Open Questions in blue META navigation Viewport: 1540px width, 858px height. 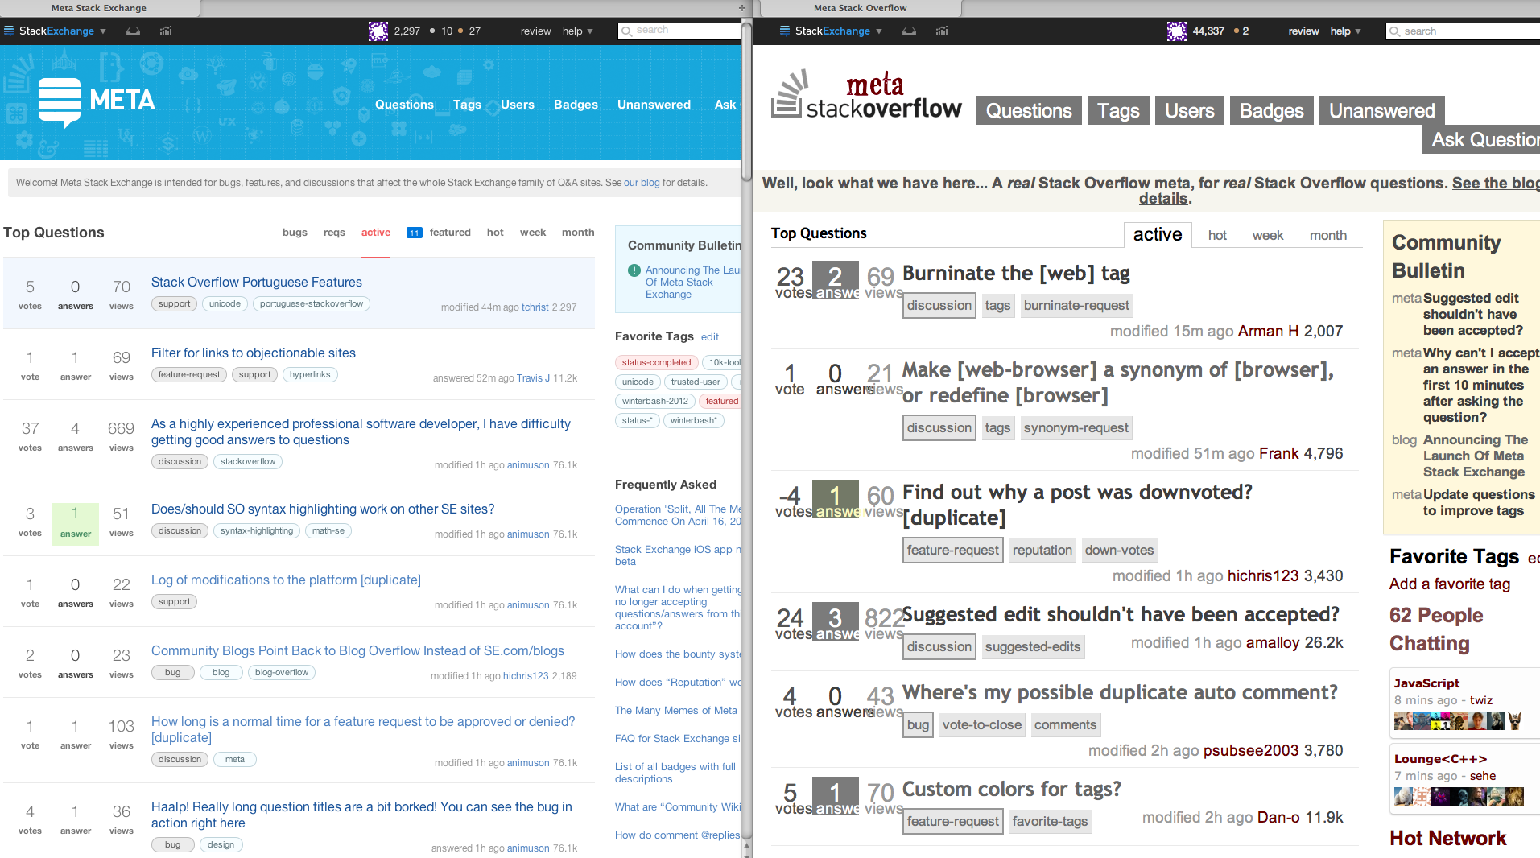click(x=404, y=105)
